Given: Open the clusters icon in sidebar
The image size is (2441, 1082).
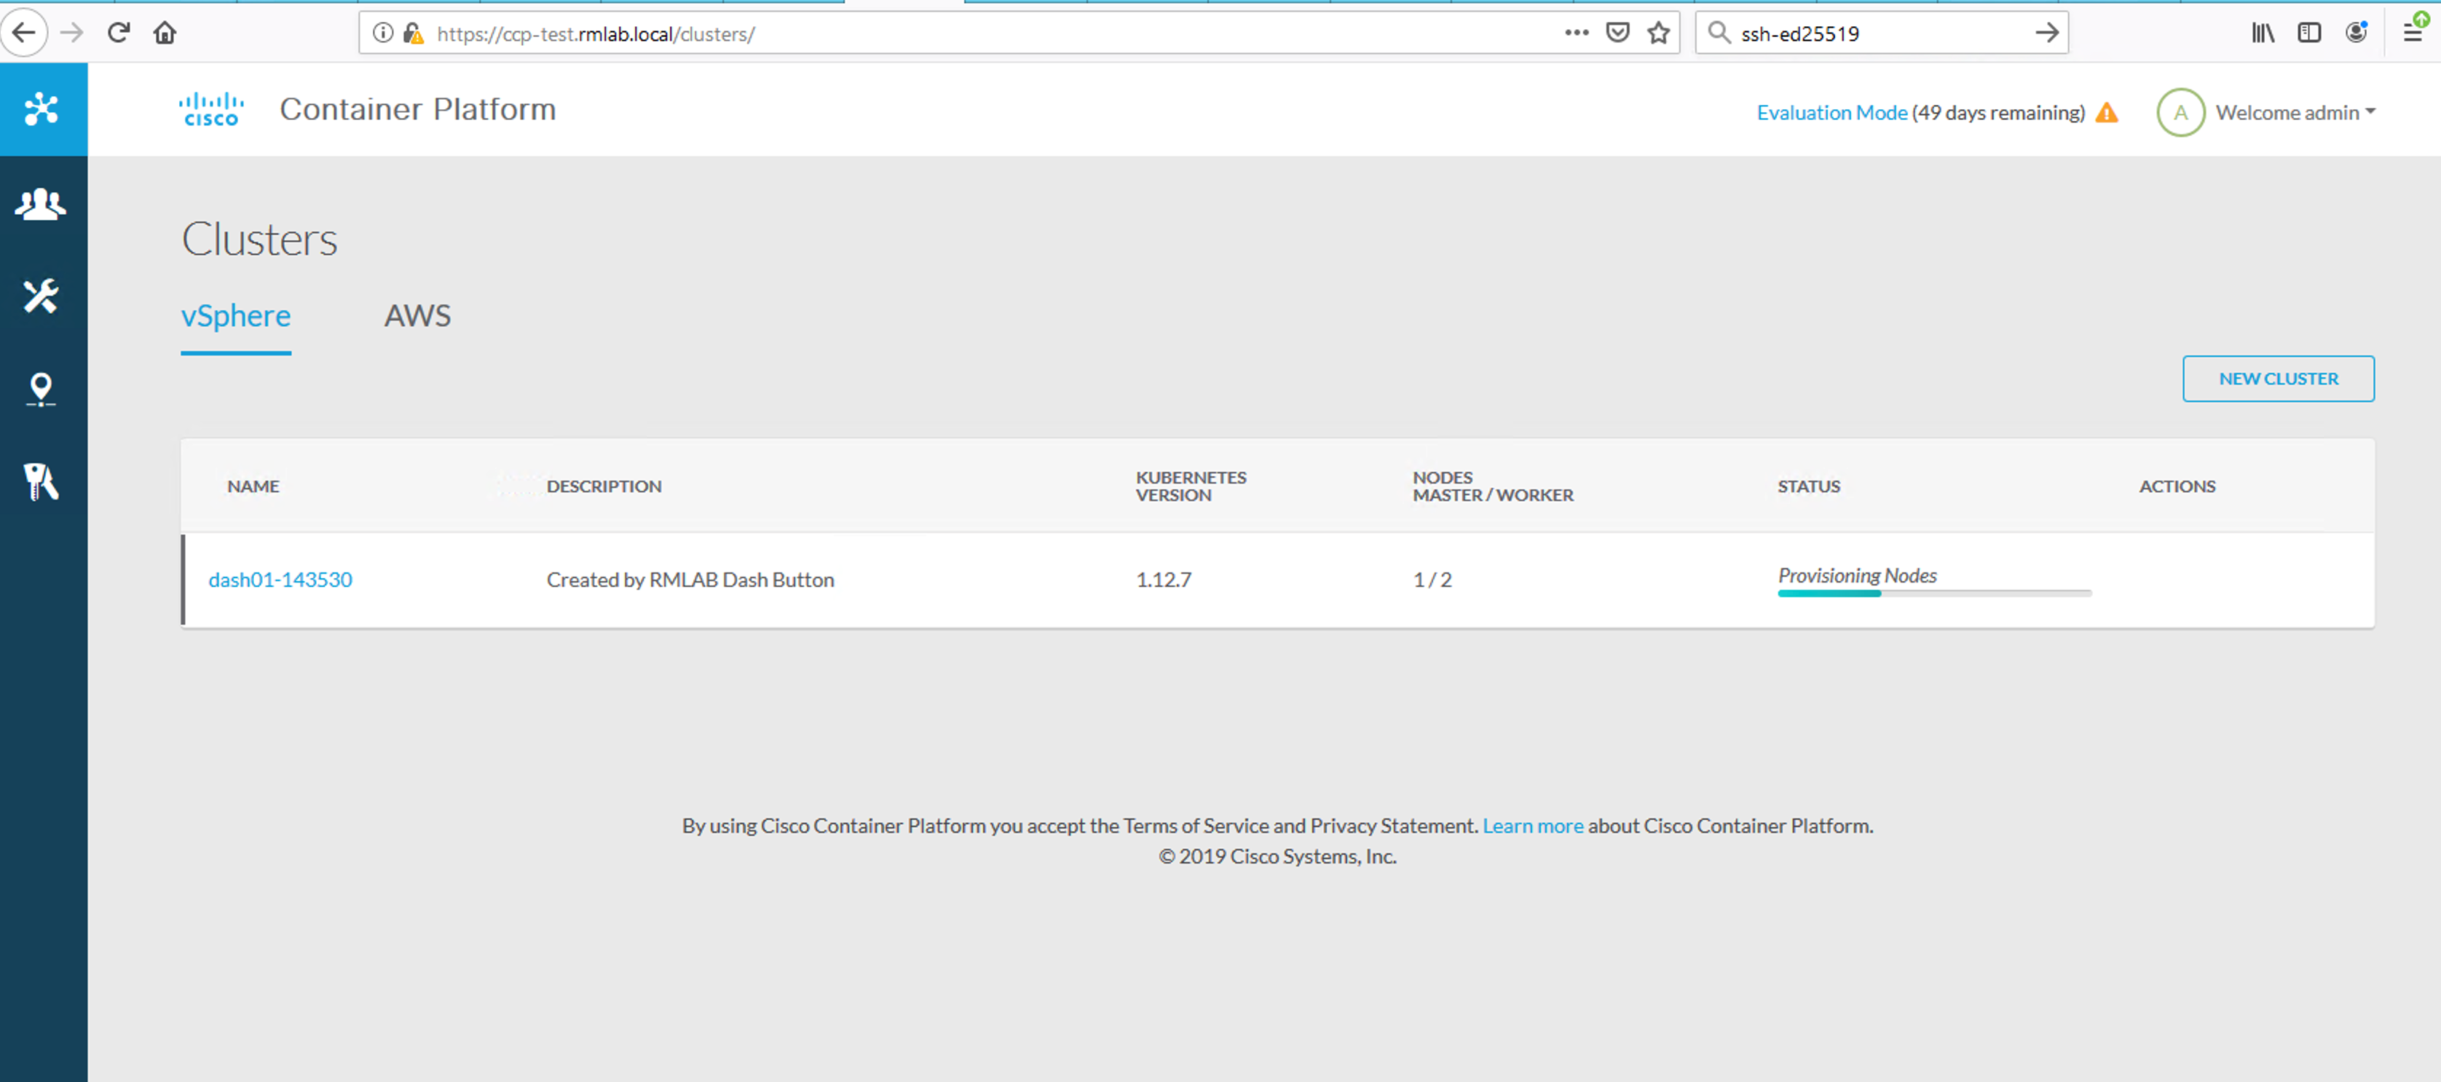Looking at the screenshot, I should (42, 109).
